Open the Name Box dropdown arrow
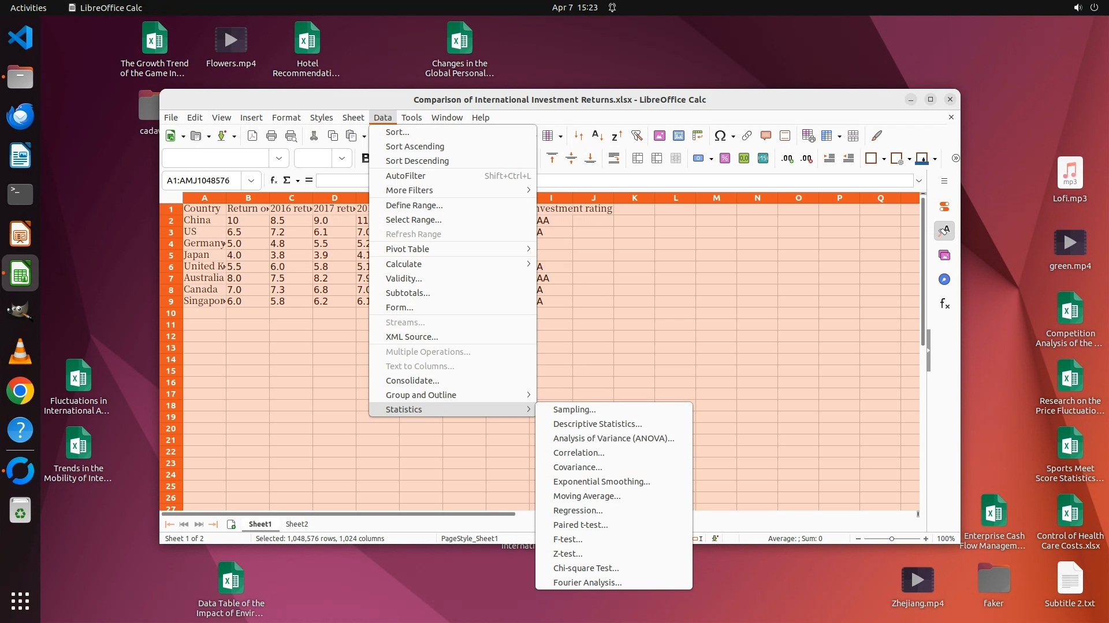Image resolution: width=1109 pixels, height=623 pixels. pos(251,181)
